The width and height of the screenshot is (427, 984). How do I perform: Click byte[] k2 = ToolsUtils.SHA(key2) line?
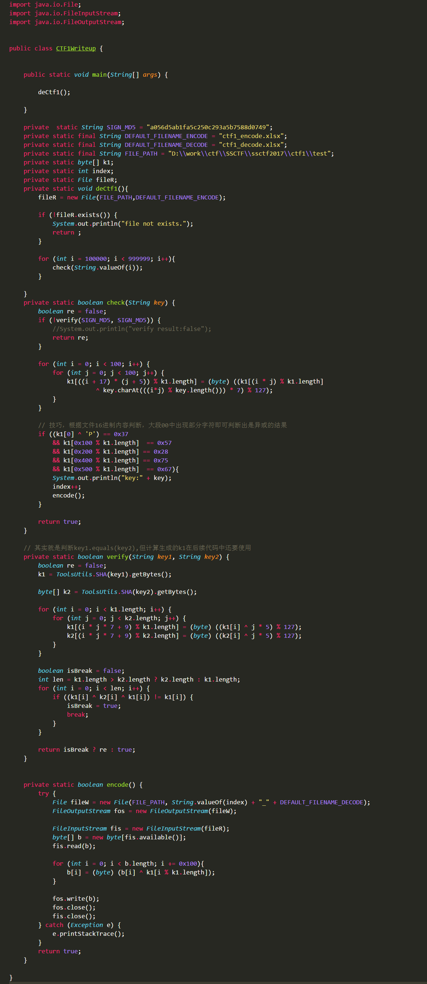coord(117,592)
